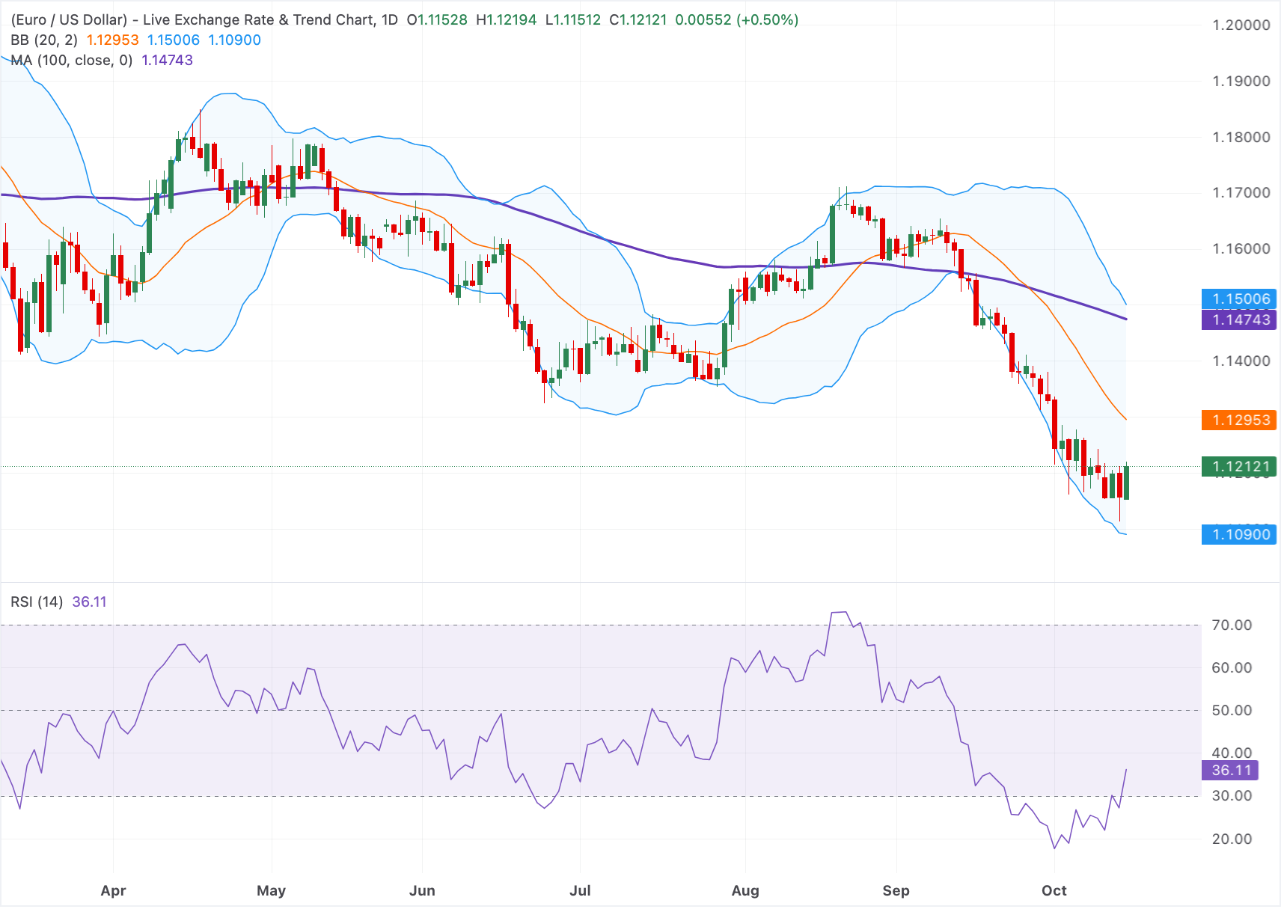Click the May label on the time axis
Viewport: 1281px width, 915px height.
[x=271, y=890]
